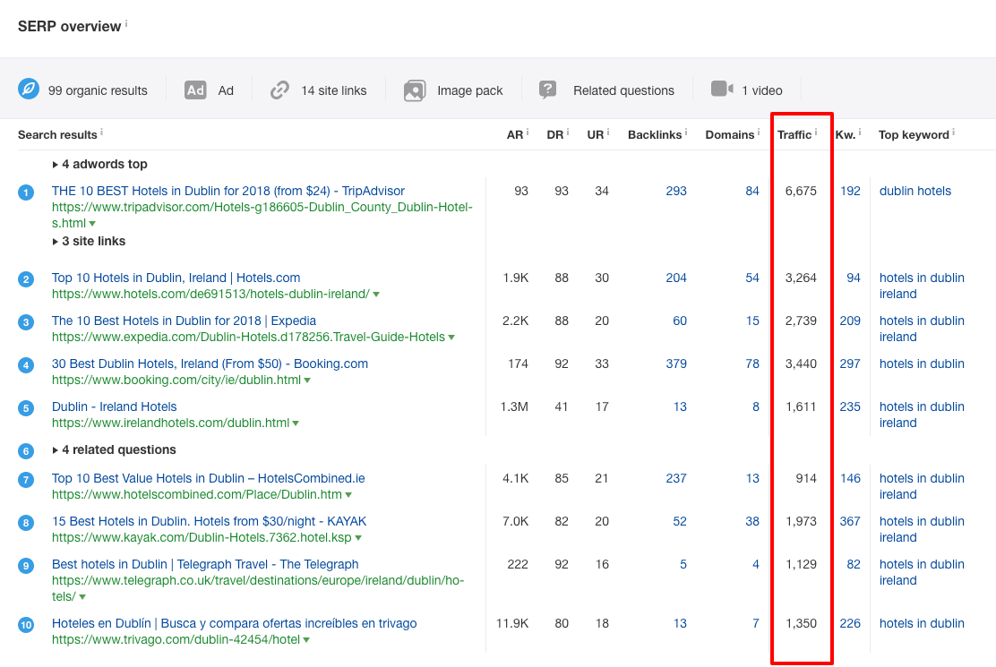Image resolution: width=996 pixels, height=667 pixels.
Task: Open dropdown arrow after trivago.com URL
Action: [306, 640]
